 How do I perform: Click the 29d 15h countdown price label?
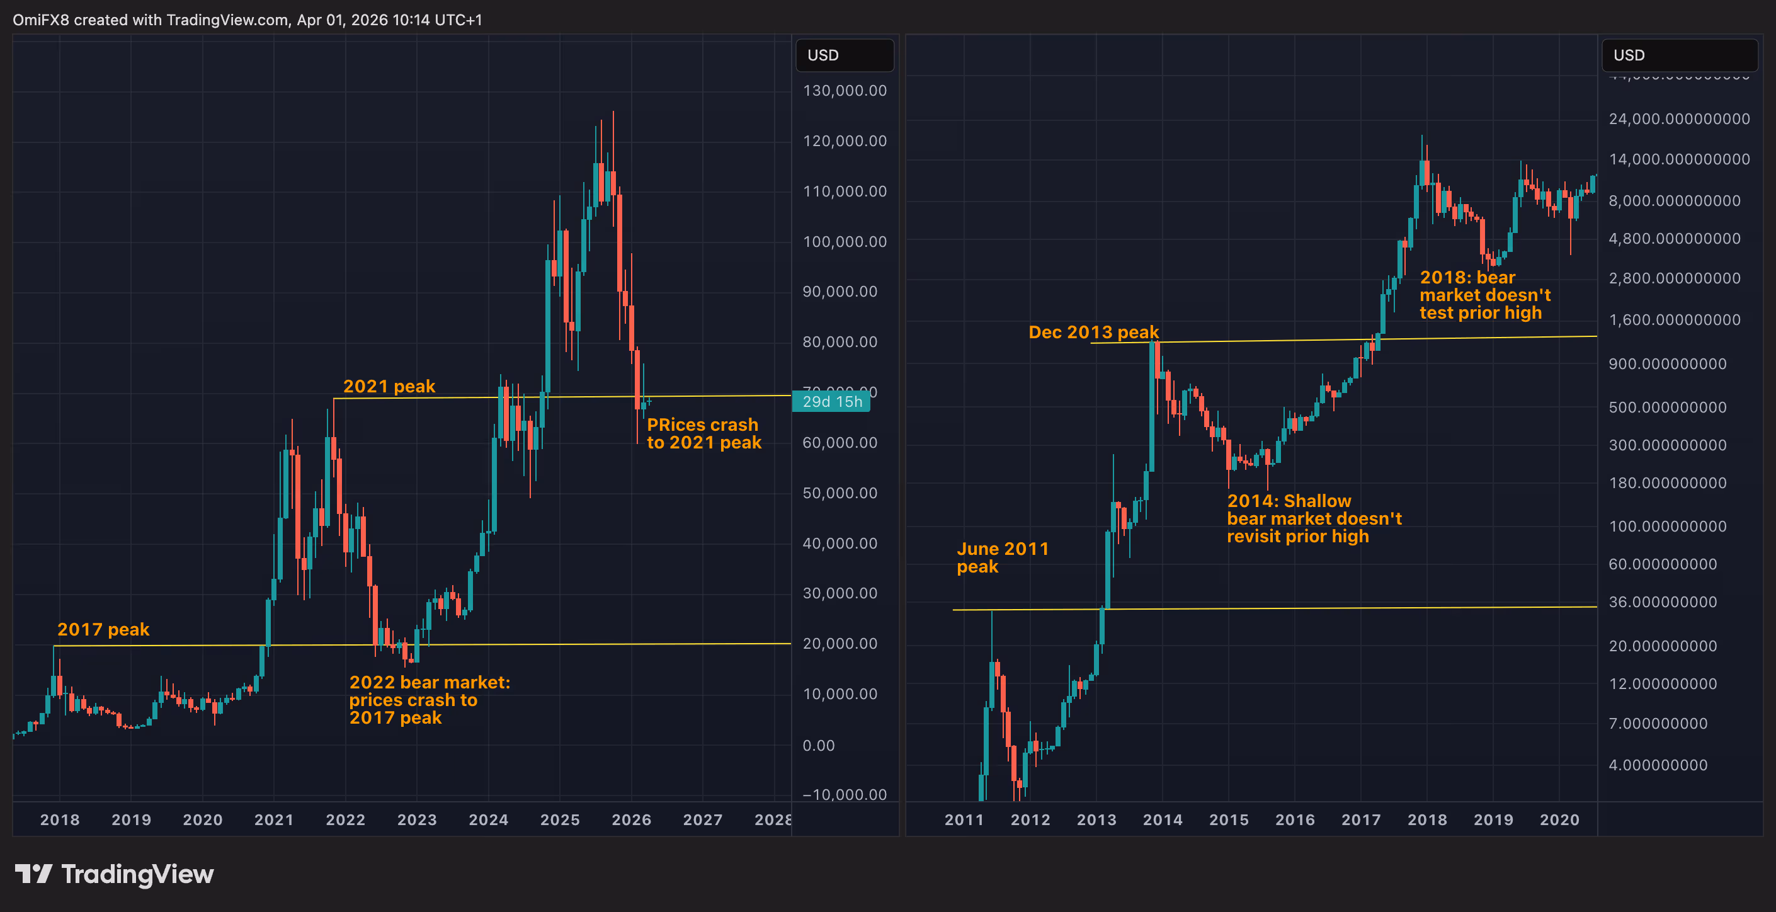(831, 401)
